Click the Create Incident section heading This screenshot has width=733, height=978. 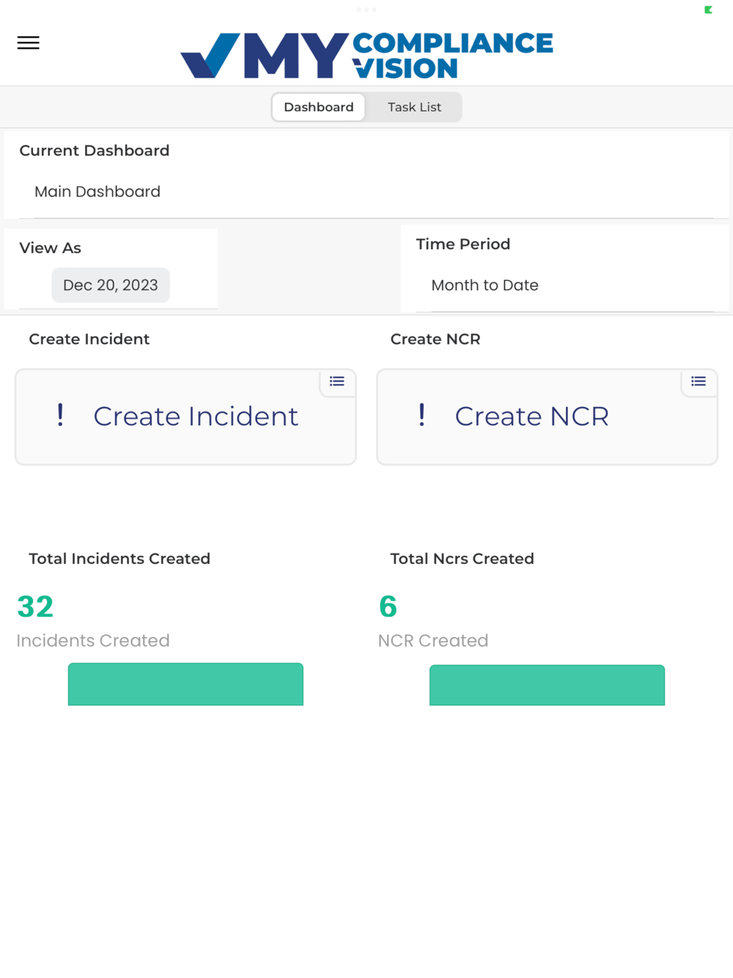point(89,339)
